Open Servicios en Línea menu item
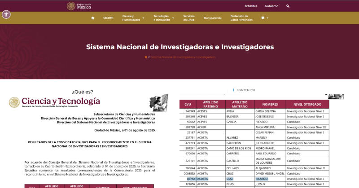 pos(189,18)
